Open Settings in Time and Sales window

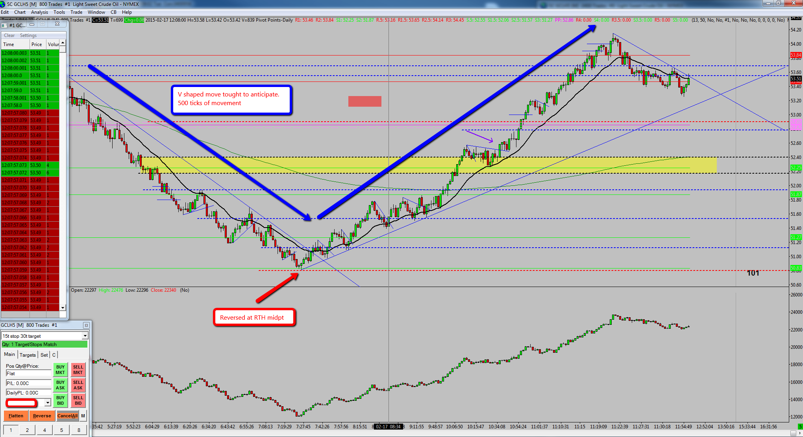[28, 35]
